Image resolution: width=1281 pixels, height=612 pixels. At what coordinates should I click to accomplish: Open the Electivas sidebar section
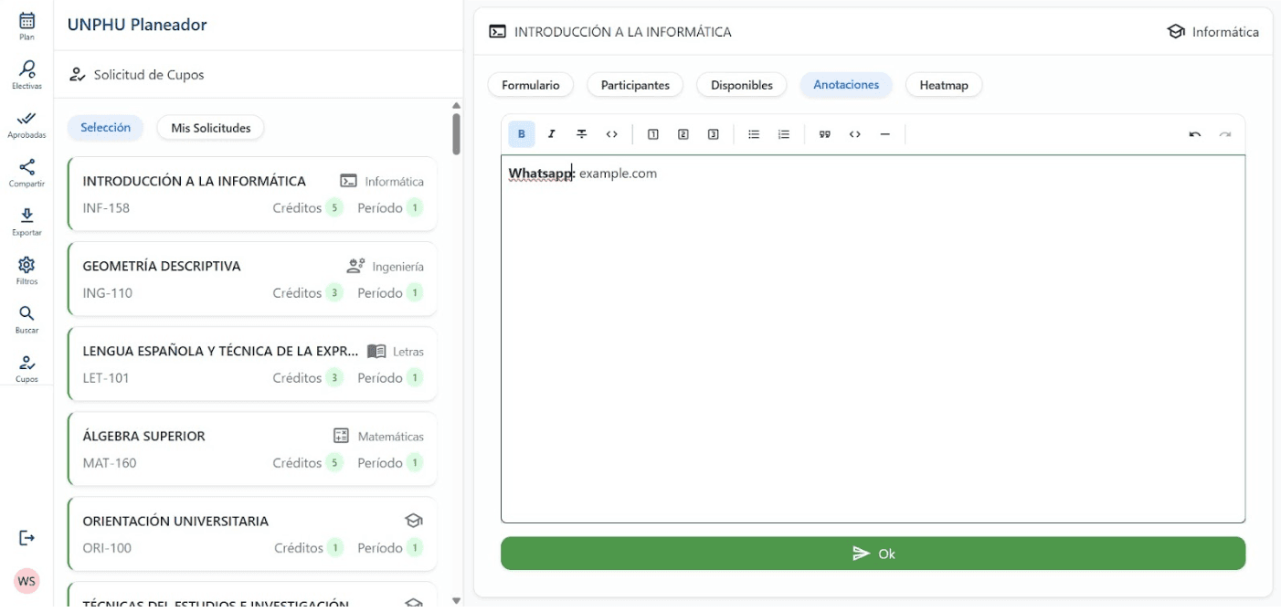coord(26,75)
